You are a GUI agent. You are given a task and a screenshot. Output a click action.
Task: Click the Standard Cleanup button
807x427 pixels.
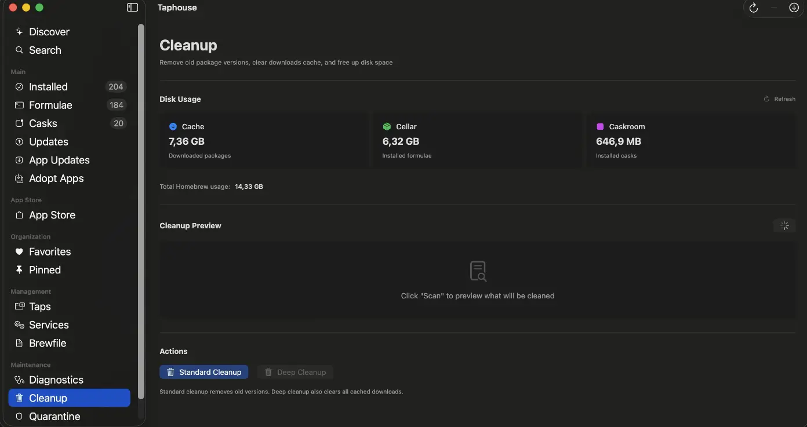coord(203,372)
